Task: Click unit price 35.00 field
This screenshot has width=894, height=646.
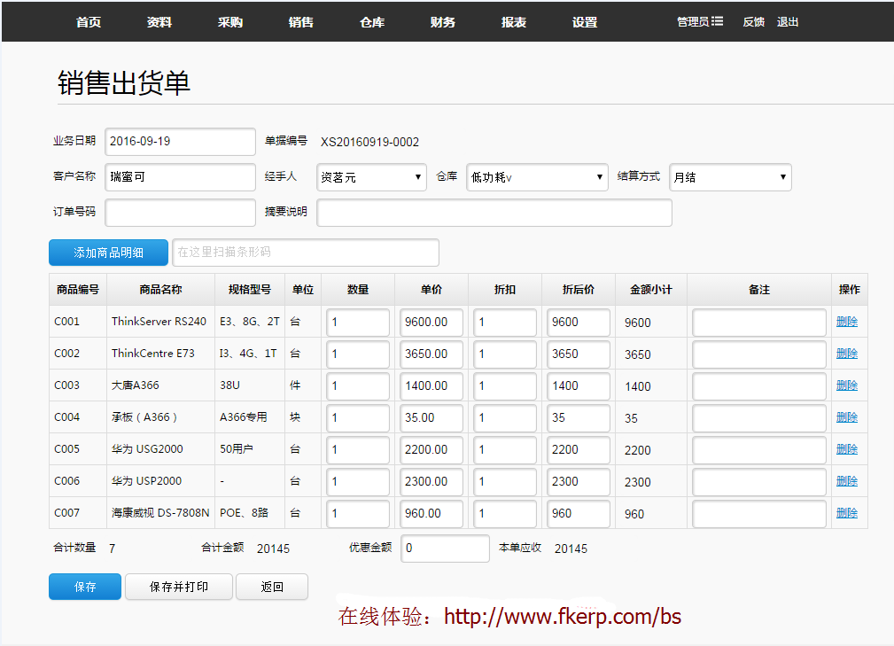Action: click(431, 418)
